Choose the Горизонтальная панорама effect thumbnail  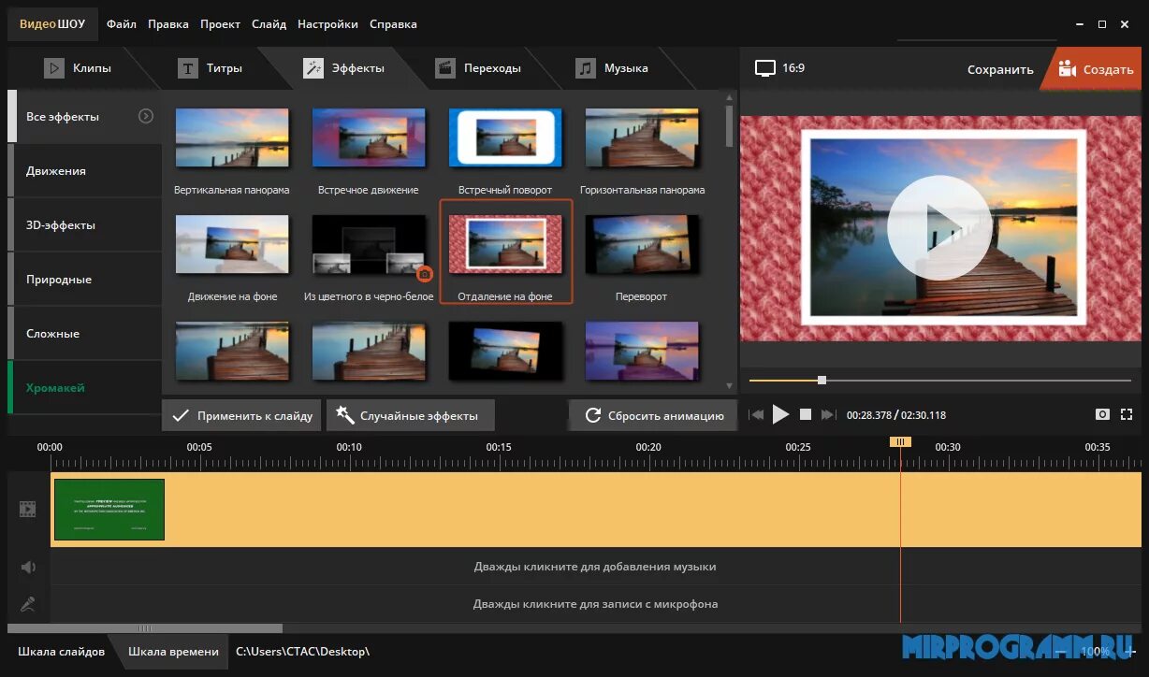pos(642,138)
